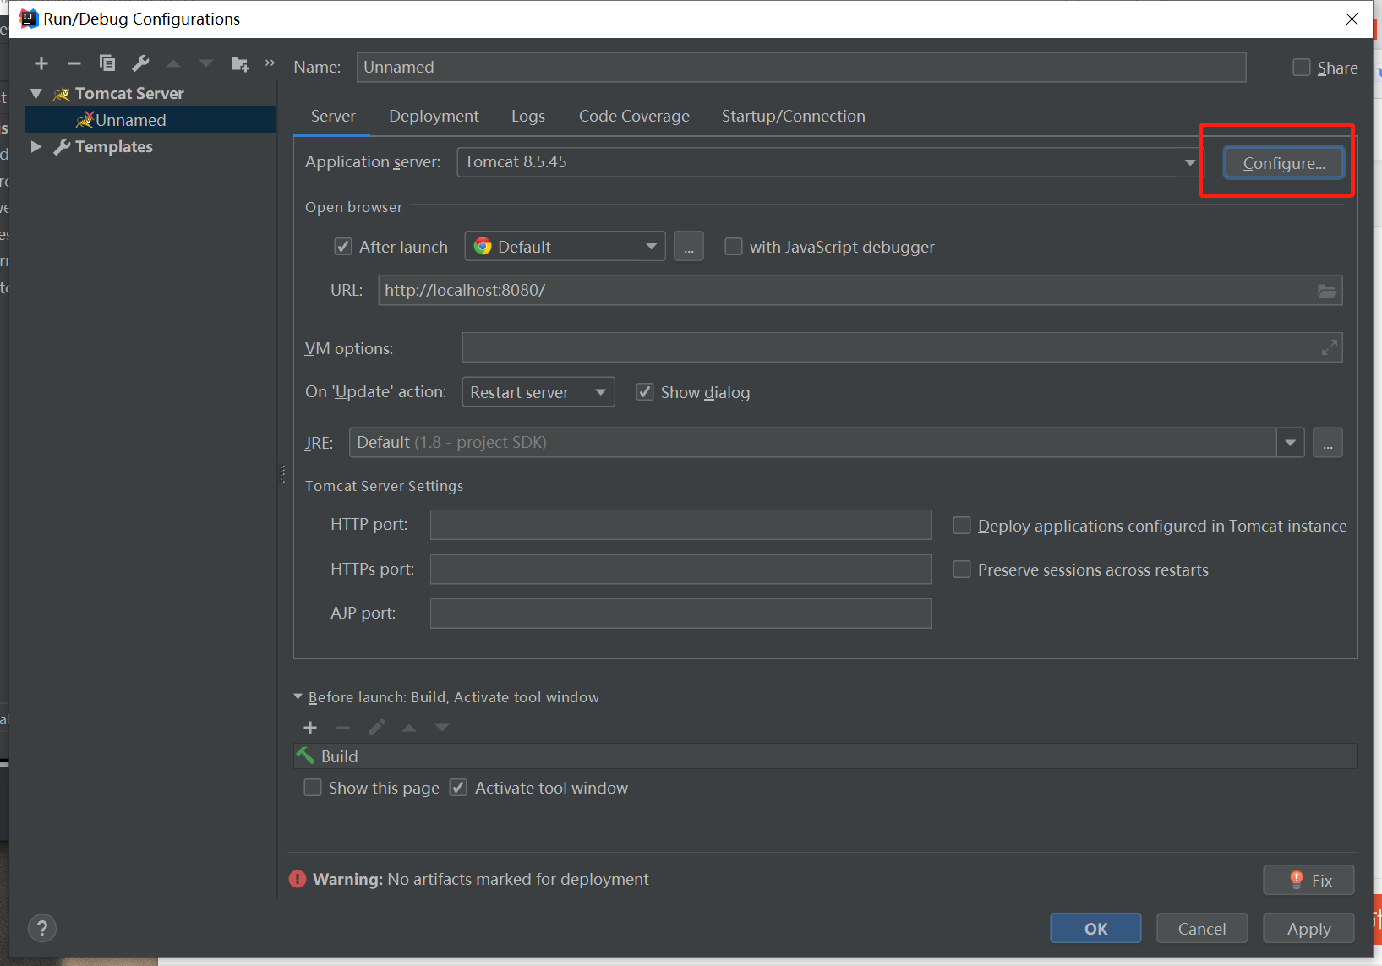Edit templates with the wrench icon
1382x966 pixels.
point(140,63)
